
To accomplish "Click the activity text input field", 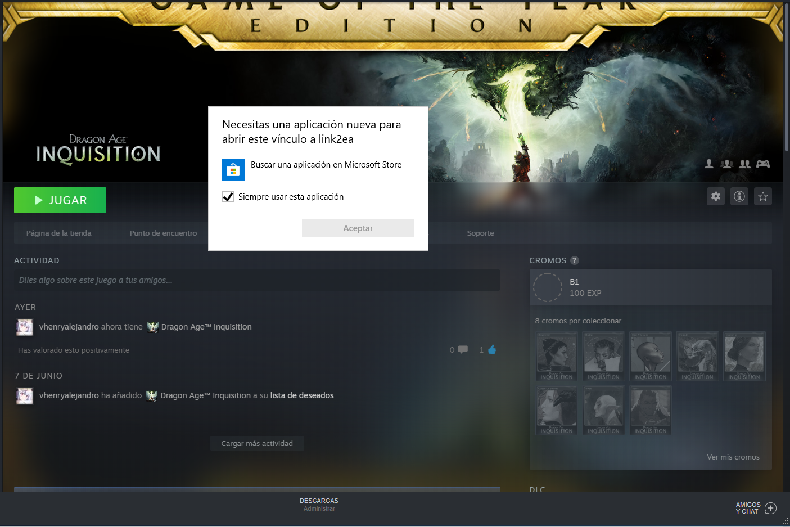I will [x=257, y=280].
